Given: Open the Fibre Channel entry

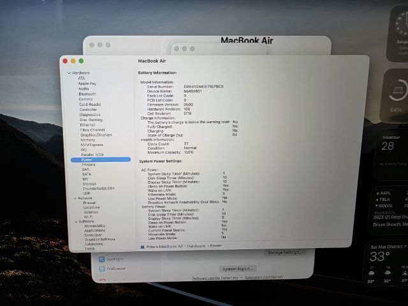Looking at the screenshot, I should (x=92, y=130).
